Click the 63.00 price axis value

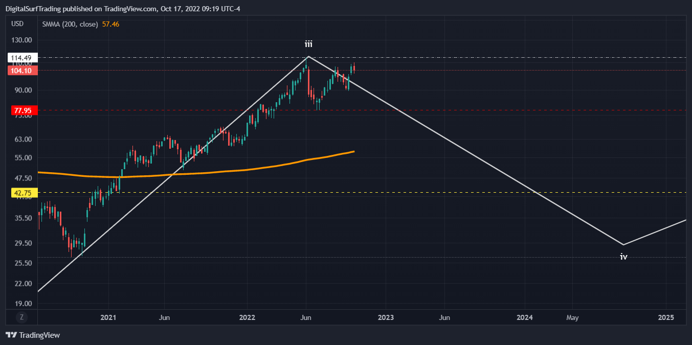tap(23, 139)
